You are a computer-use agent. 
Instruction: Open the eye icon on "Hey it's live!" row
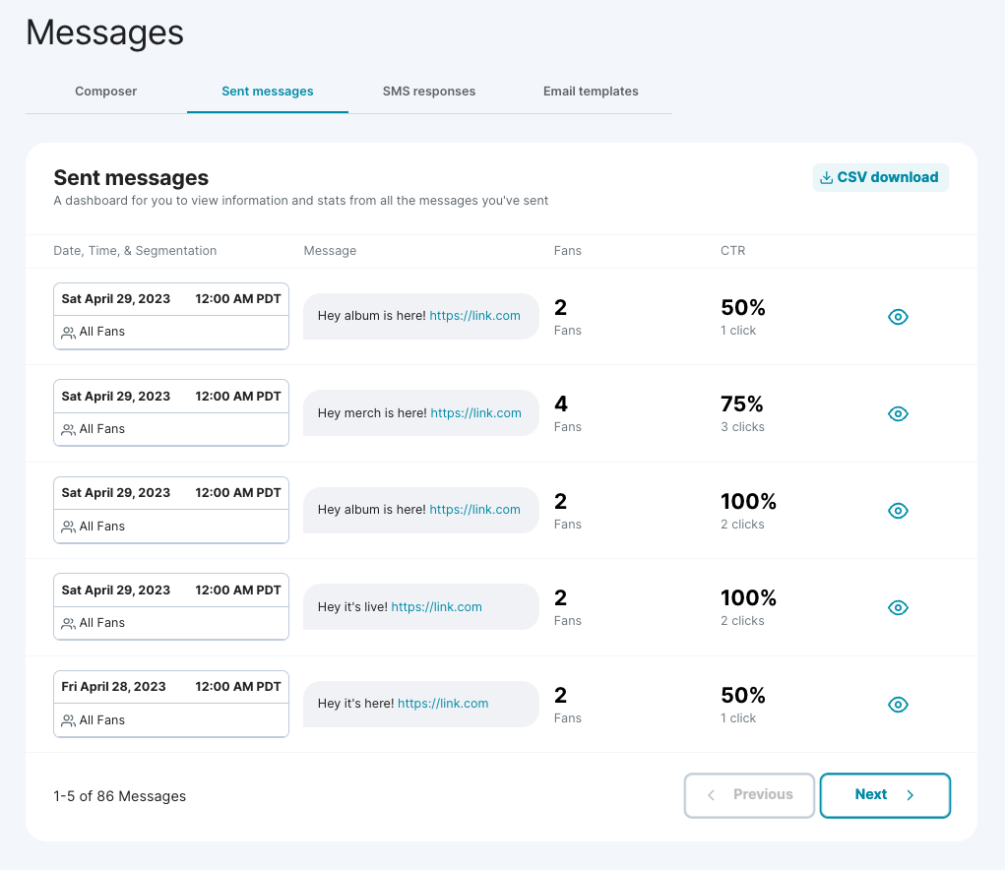pyautogui.click(x=897, y=607)
